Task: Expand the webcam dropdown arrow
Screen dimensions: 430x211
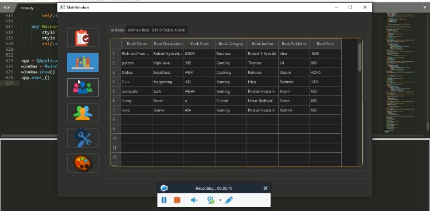Action: (220, 200)
